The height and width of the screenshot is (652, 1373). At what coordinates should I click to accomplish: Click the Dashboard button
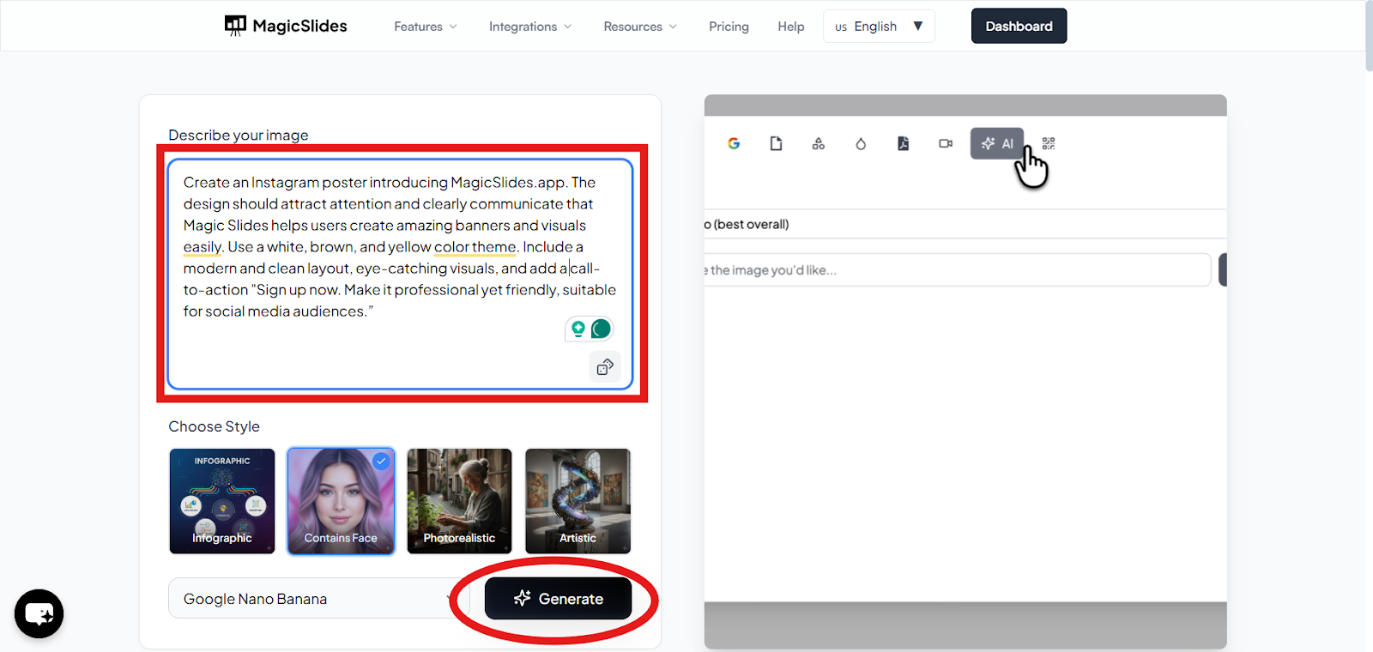[1019, 26]
